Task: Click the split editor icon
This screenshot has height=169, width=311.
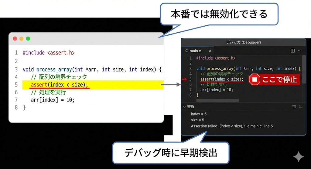Action: tap(293, 51)
